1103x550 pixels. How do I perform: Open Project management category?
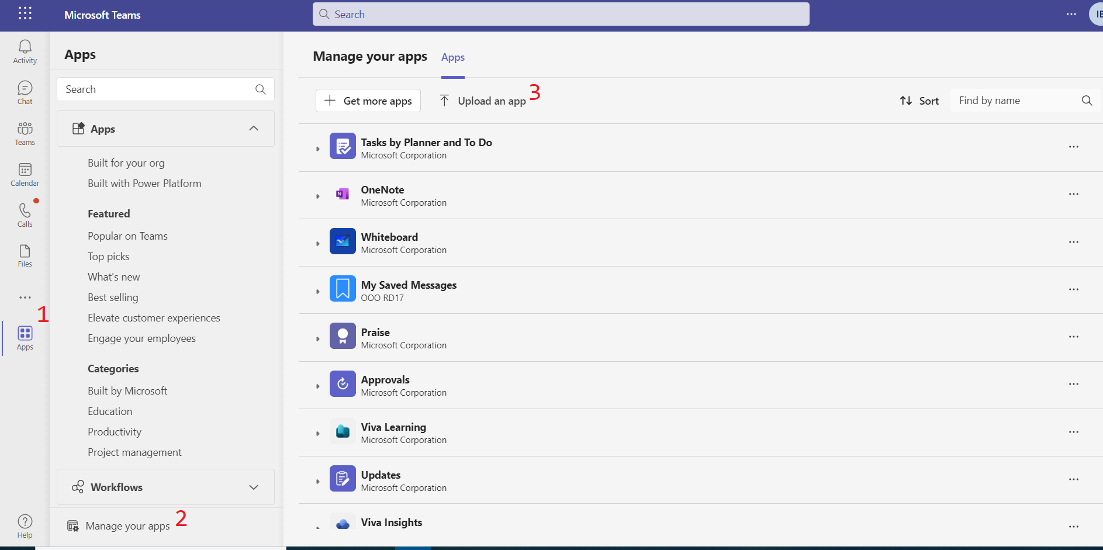coord(134,452)
